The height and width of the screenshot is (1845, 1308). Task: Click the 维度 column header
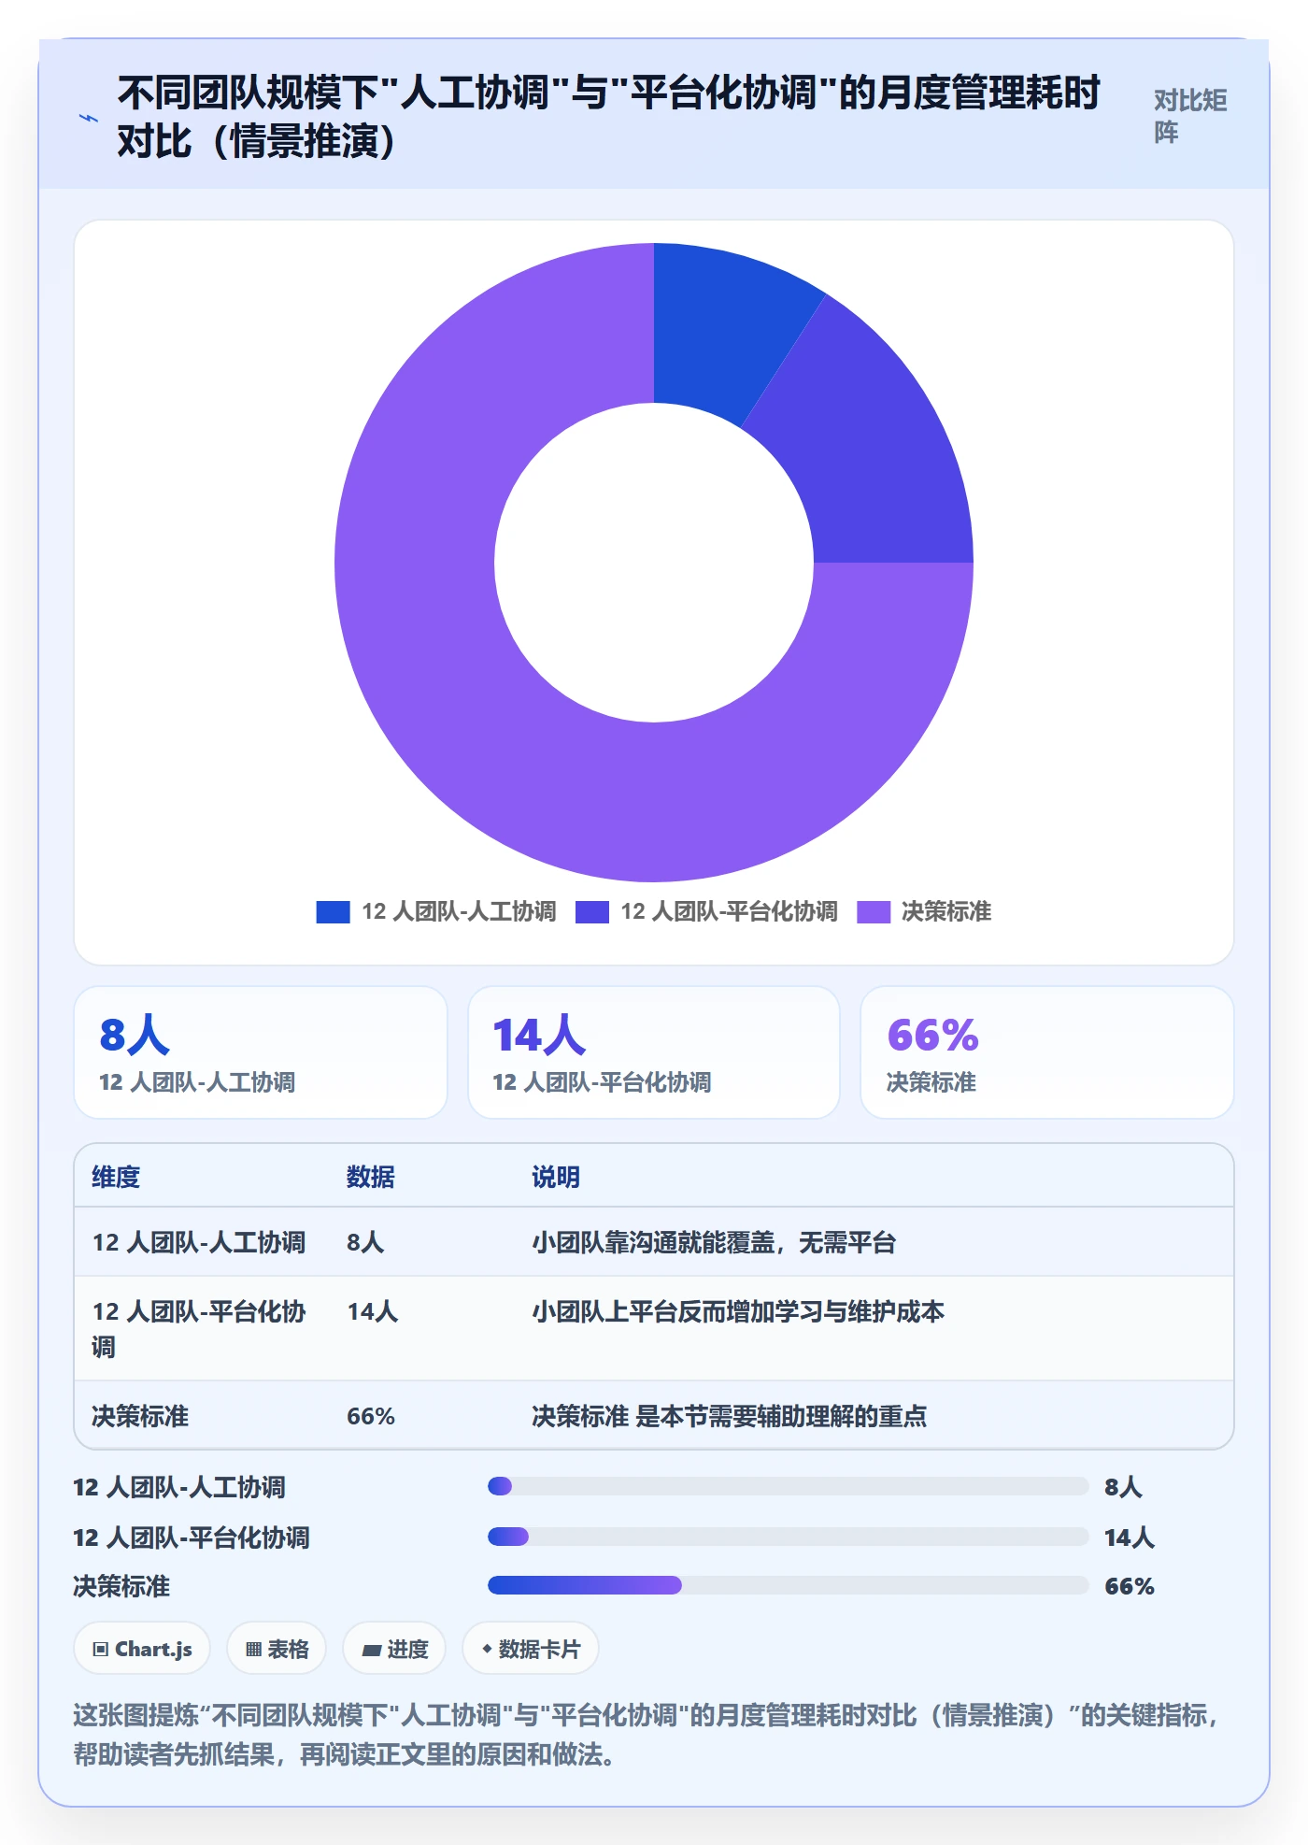[116, 1177]
